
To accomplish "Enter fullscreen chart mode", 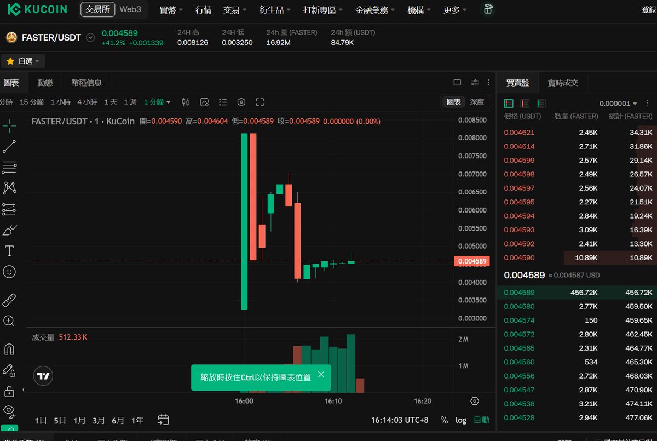I will click(260, 102).
